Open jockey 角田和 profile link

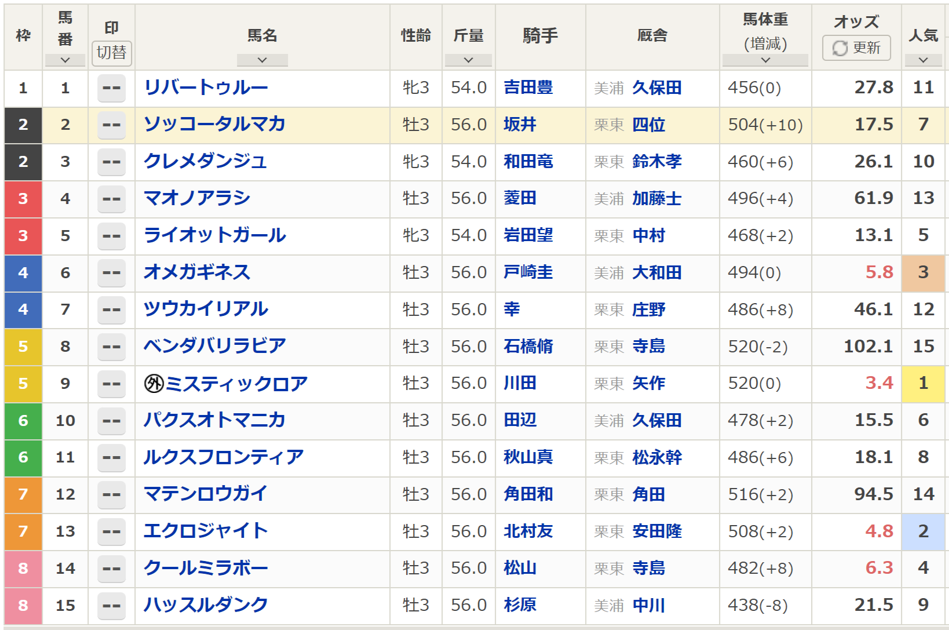[528, 494]
